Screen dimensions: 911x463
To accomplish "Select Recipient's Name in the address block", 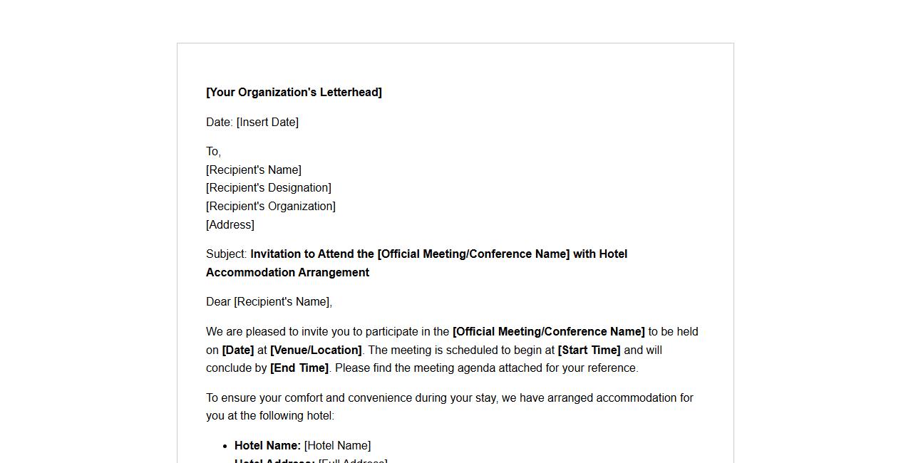I will [254, 170].
